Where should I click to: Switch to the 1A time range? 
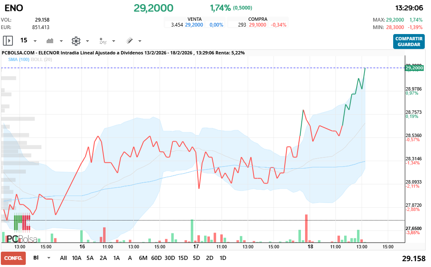point(116,258)
